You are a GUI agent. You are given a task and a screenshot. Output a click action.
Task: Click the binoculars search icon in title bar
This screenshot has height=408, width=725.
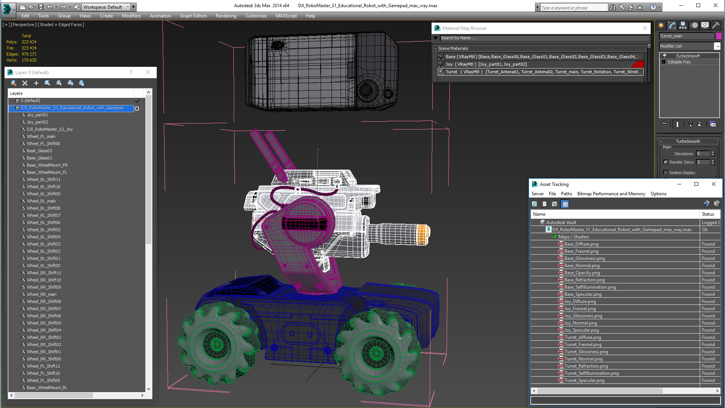point(612,7)
